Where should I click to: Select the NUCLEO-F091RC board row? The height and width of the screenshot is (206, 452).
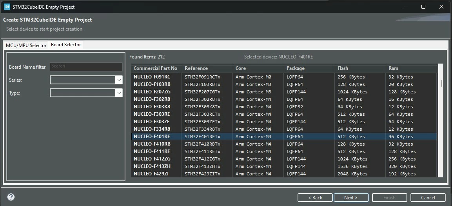pyautogui.click(x=284, y=77)
